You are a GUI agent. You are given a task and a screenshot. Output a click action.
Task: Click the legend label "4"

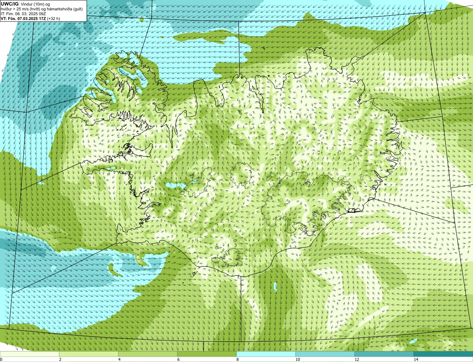[119, 359]
